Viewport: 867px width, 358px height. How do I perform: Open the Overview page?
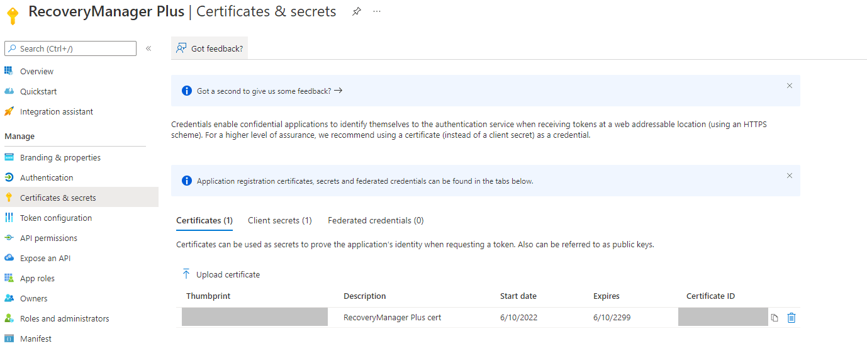pyautogui.click(x=36, y=71)
